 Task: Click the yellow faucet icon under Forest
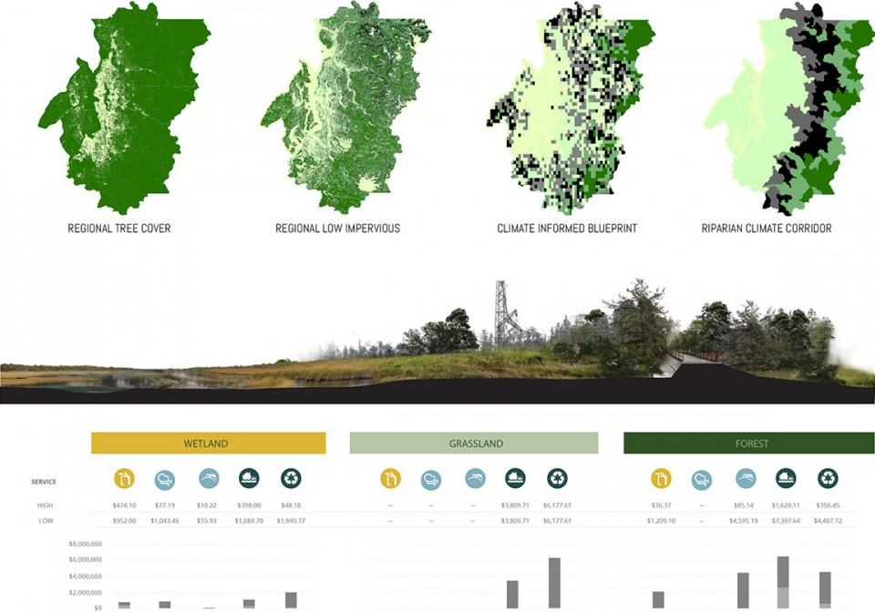661,479
